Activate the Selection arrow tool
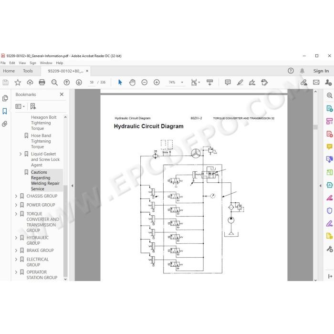The width and height of the screenshot is (334, 334). tap(120, 83)
